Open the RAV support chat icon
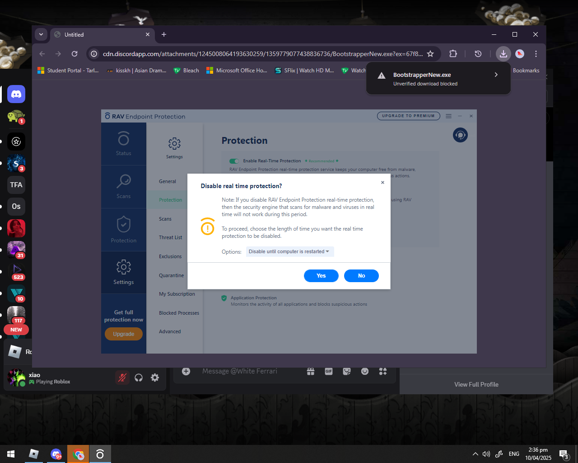Screen dimensions: 578x463 (460, 135)
